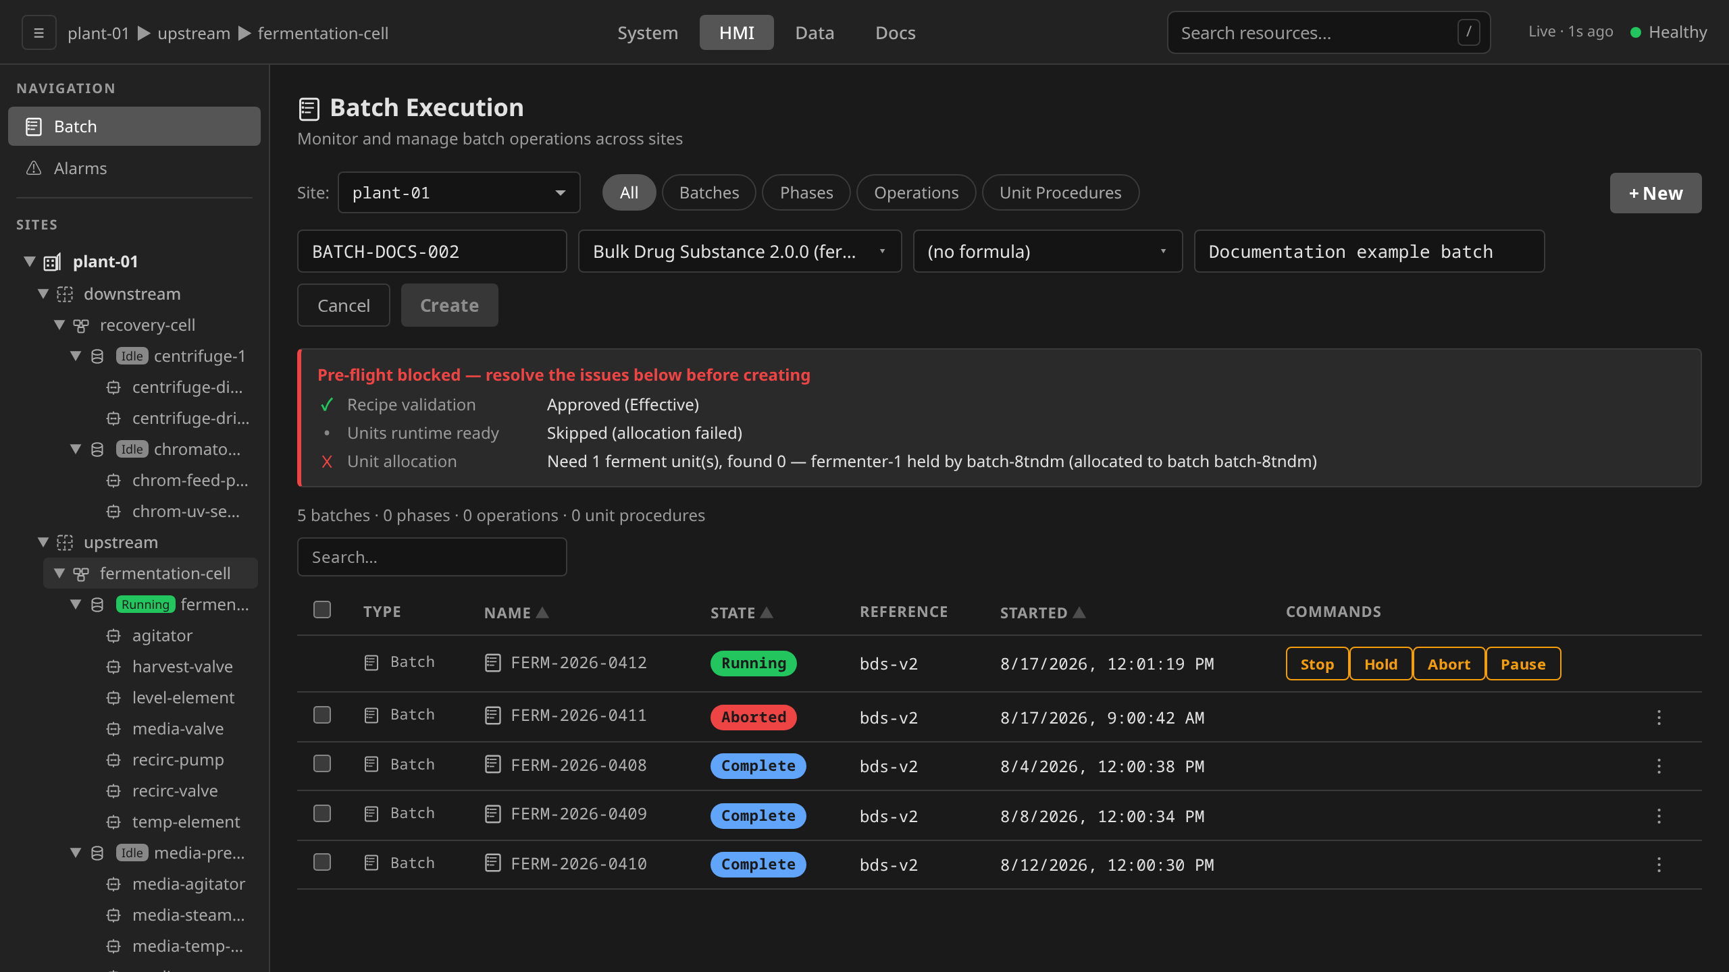
Task: Filter by Unit Procedures
Action: point(1060,192)
